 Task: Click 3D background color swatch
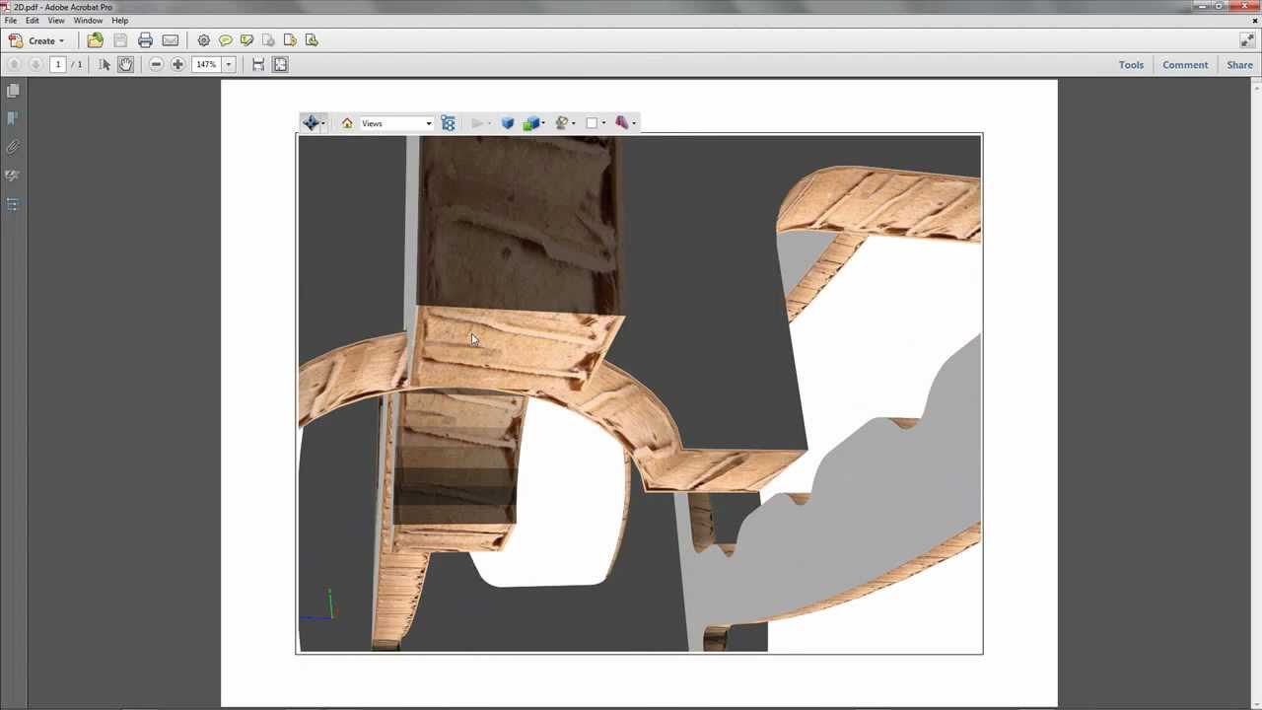(x=592, y=123)
